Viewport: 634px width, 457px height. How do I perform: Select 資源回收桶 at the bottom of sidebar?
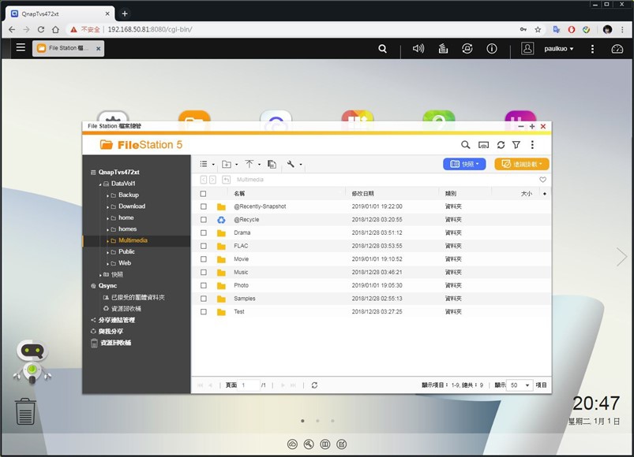point(115,343)
